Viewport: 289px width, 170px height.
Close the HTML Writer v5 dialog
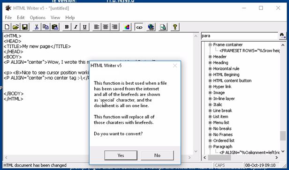tap(175, 66)
